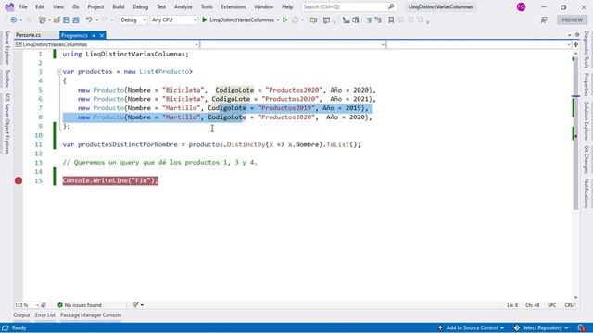Click the Open File folder icon
Viewport: 593px width, 333px height.
tap(57, 20)
